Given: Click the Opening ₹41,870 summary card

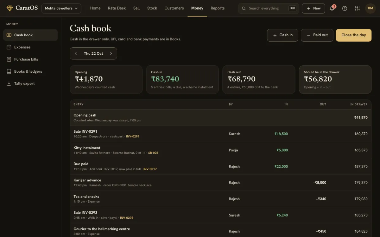Looking at the screenshot, I should (106, 80).
